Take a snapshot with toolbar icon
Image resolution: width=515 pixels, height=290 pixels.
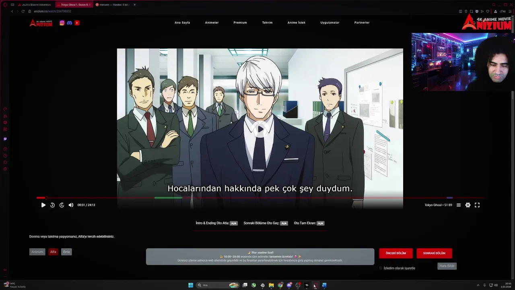click(x=472, y=11)
